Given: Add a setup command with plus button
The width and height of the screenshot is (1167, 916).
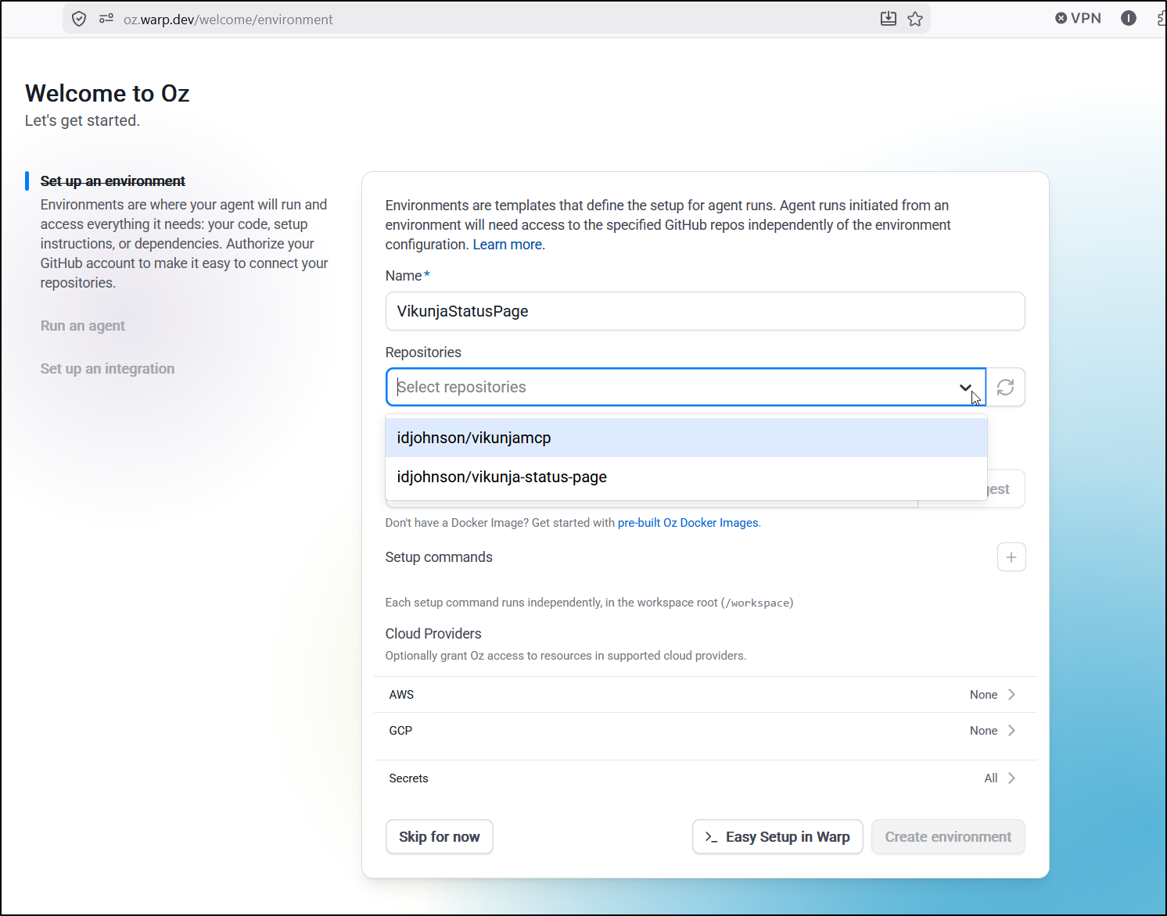Looking at the screenshot, I should click(1011, 557).
